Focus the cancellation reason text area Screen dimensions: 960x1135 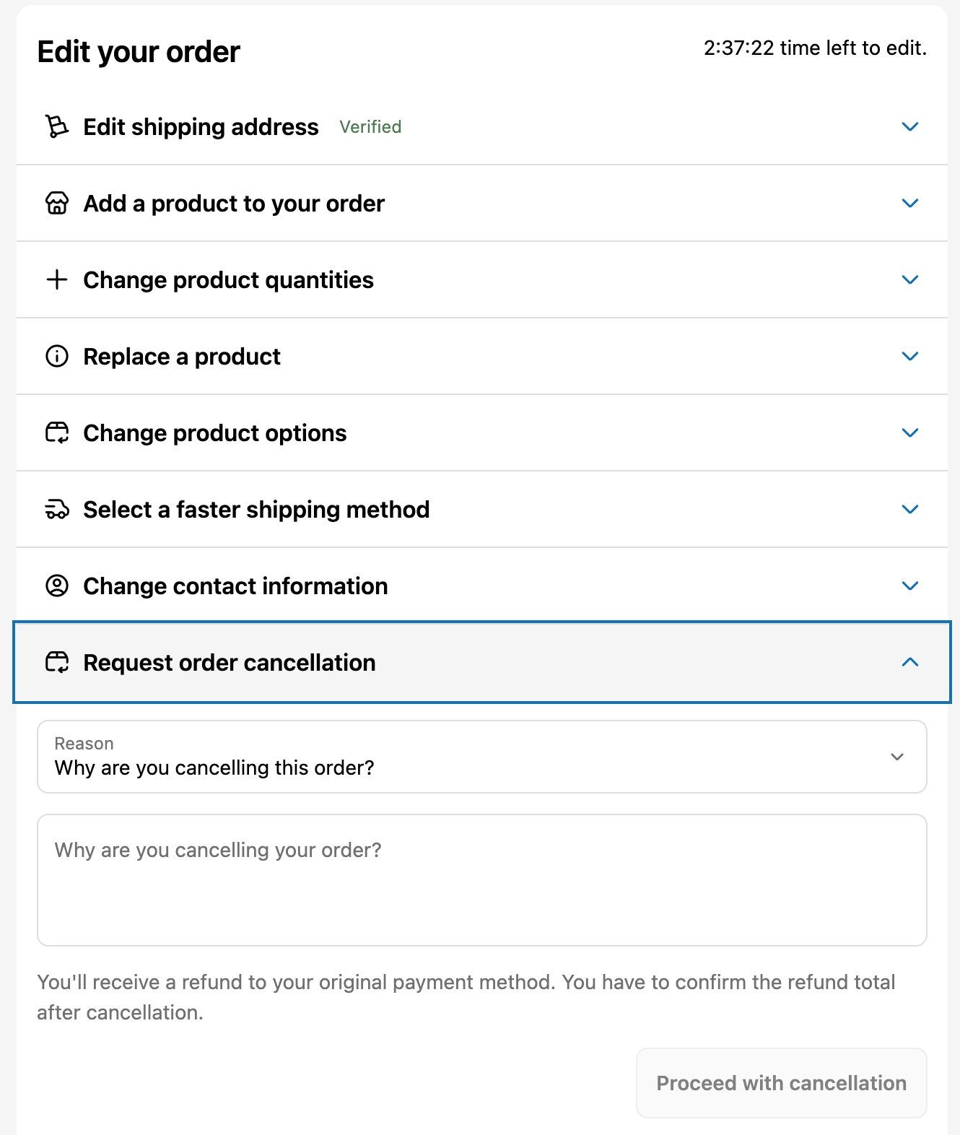pos(482,880)
